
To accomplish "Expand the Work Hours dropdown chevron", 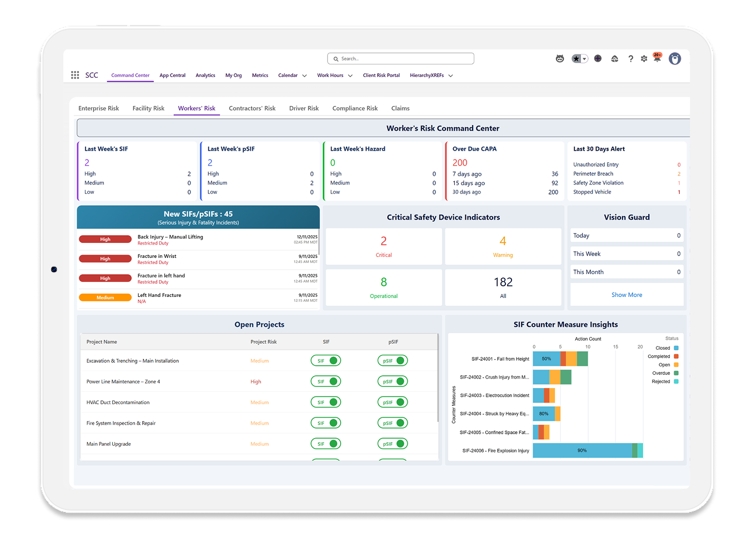I will [350, 76].
